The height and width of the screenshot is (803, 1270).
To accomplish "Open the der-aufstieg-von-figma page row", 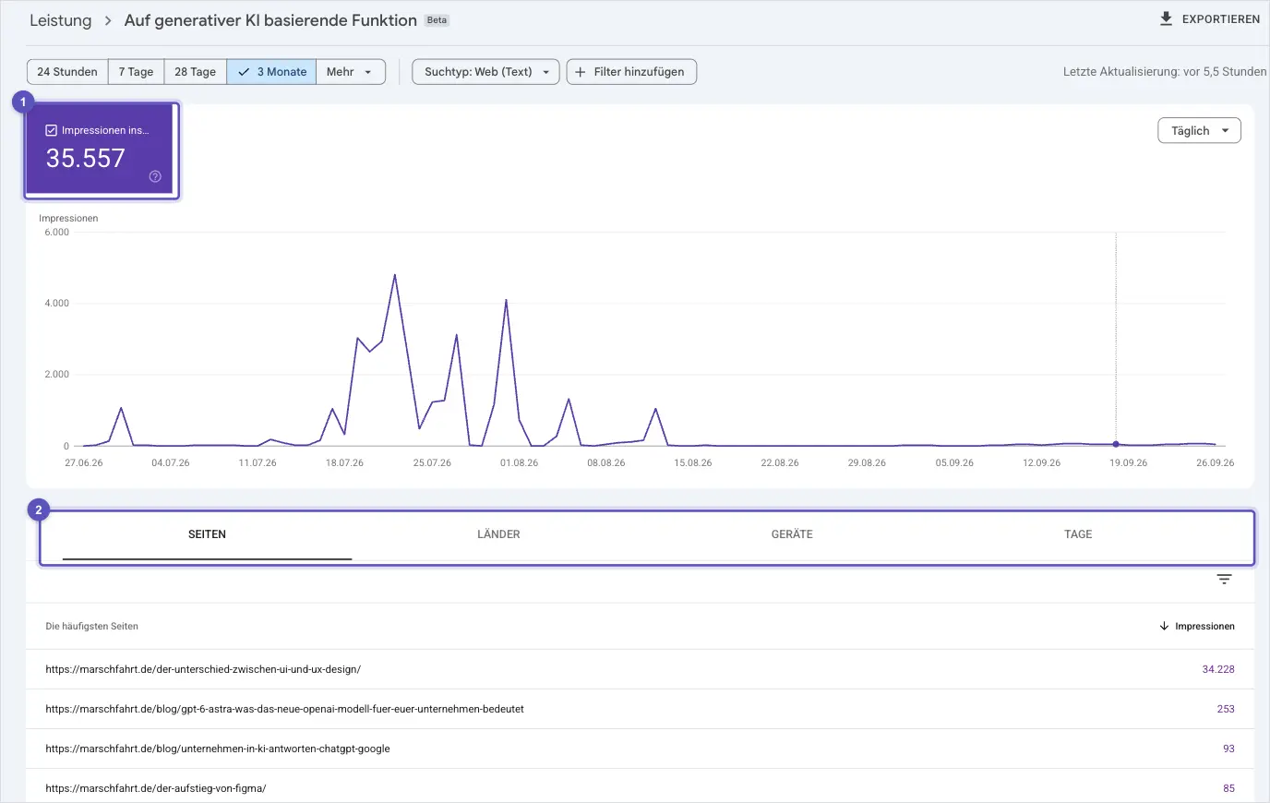I will [640, 786].
